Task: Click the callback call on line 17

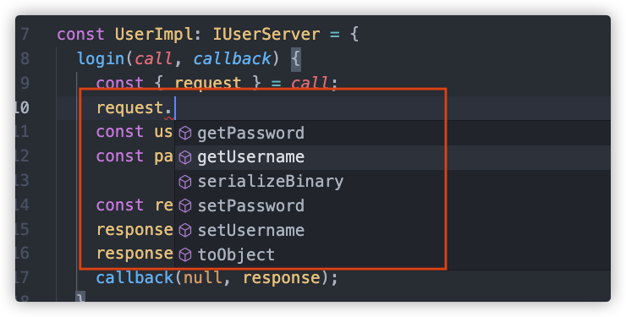Action: coord(135,278)
